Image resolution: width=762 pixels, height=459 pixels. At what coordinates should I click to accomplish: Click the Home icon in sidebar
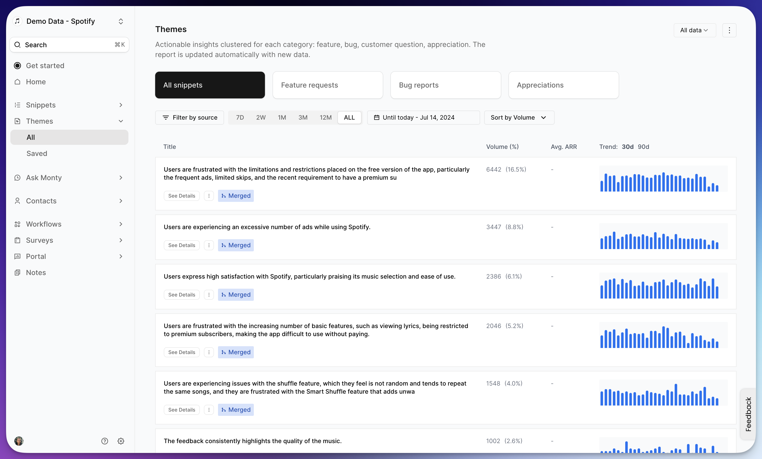(x=18, y=82)
